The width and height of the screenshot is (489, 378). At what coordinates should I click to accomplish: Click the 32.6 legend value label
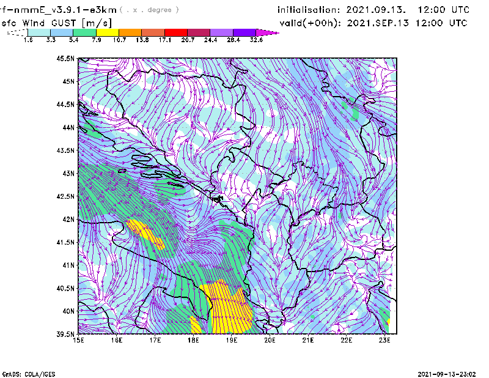[x=256, y=40]
